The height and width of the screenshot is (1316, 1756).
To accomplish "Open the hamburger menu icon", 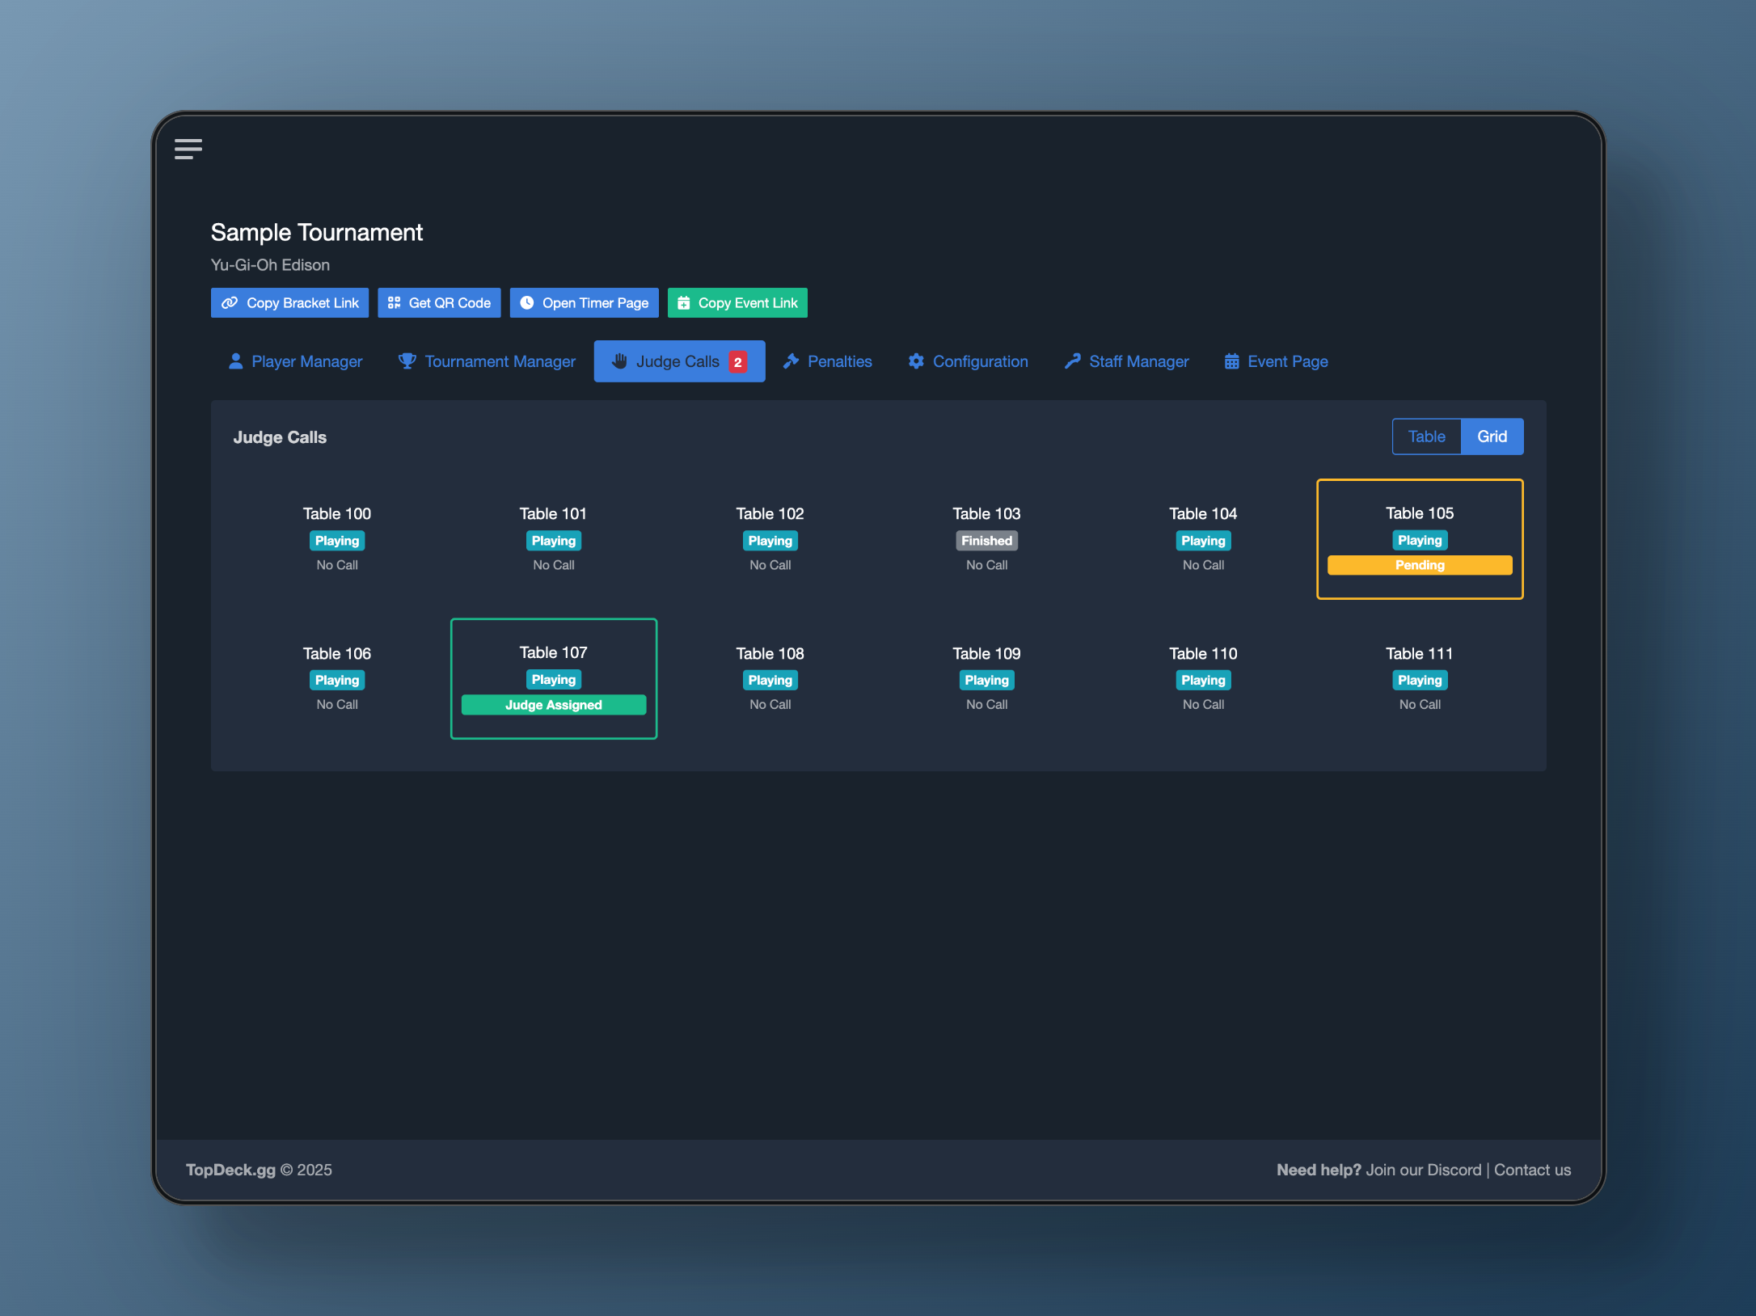I will pyautogui.click(x=188, y=149).
